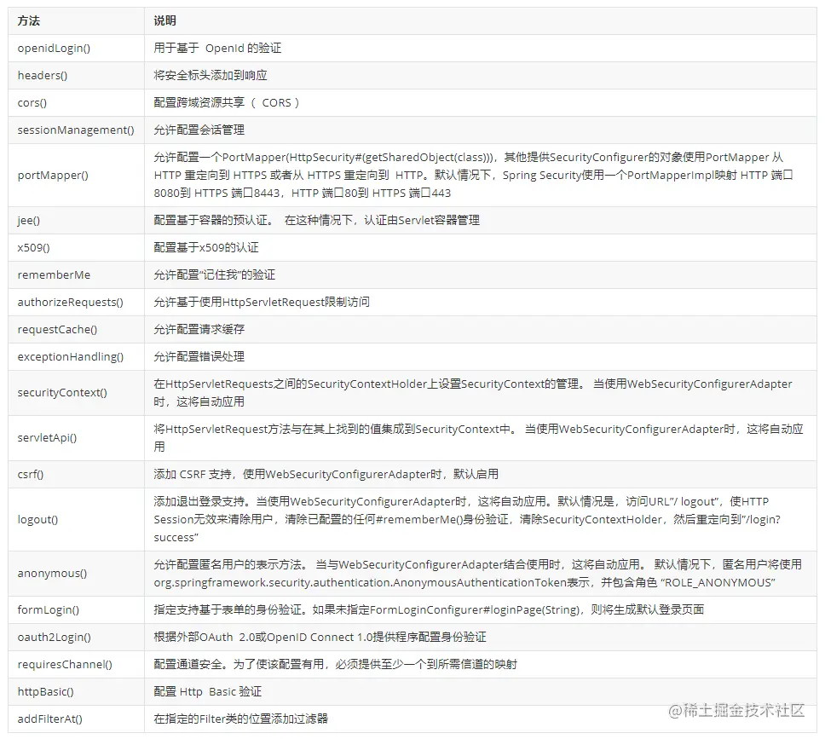Click the AnonymousAuthenticationToken description text
Viewport: 825px width, 739px height.
[x=478, y=574]
